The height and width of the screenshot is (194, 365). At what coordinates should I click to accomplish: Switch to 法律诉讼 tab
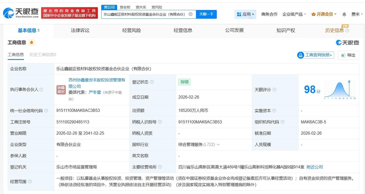(x=80, y=30)
